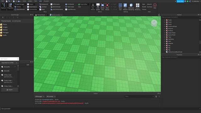Open the Script Performance window

click(x=57, y=9)
